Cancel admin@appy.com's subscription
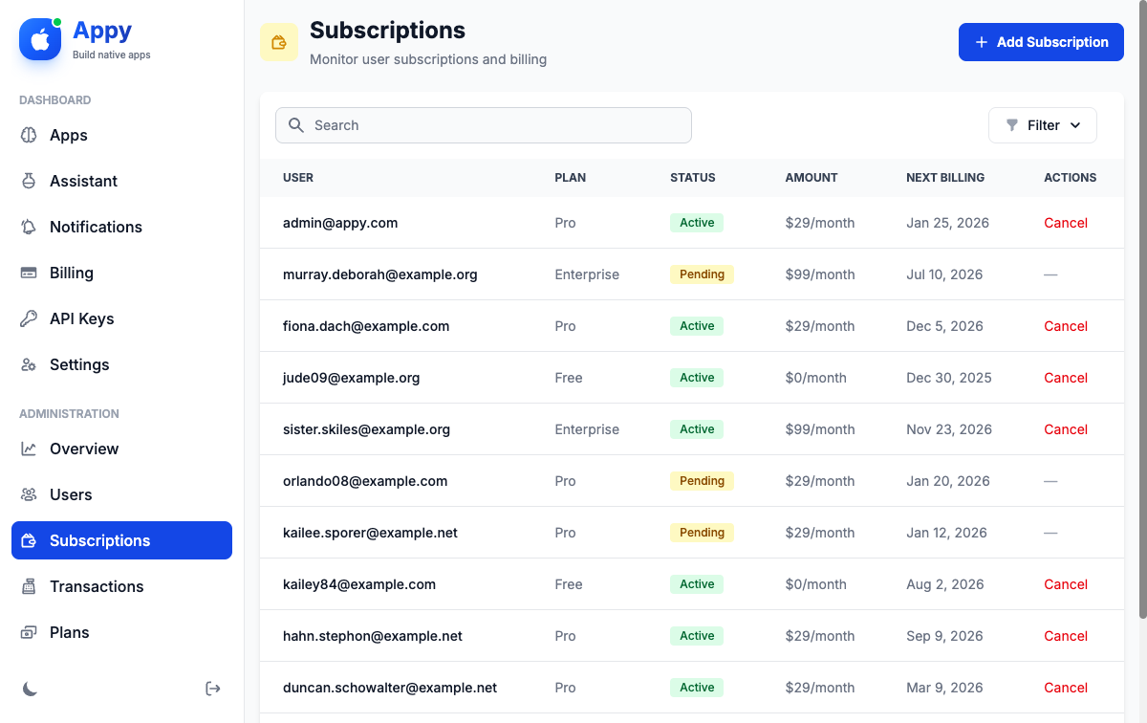Viewport: 1147px width, 723px height. tap(1066, 223)
